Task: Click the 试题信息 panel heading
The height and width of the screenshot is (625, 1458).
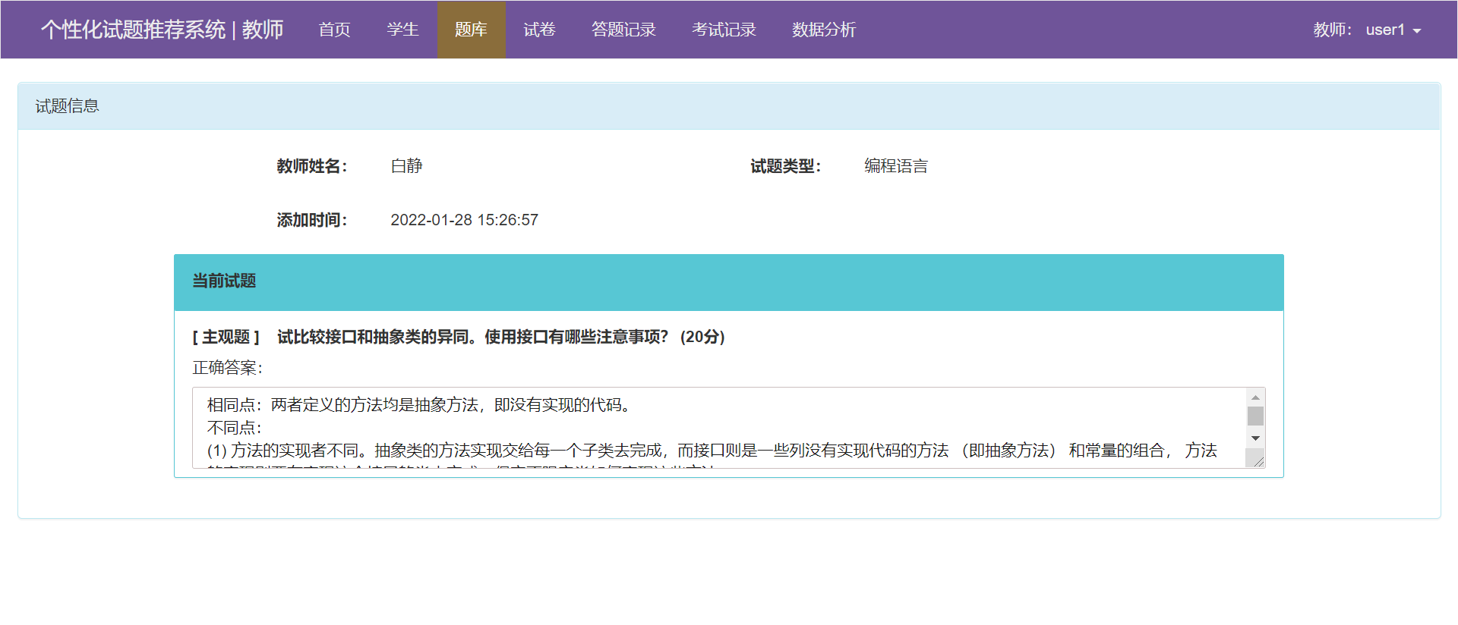Action: pyautogui.click(x=729, y=106)
